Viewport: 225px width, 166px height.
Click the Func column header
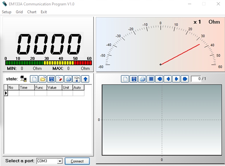41,87
